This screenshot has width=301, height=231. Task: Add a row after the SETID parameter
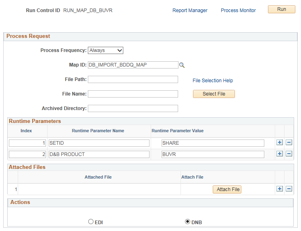(x=280, y=142)
